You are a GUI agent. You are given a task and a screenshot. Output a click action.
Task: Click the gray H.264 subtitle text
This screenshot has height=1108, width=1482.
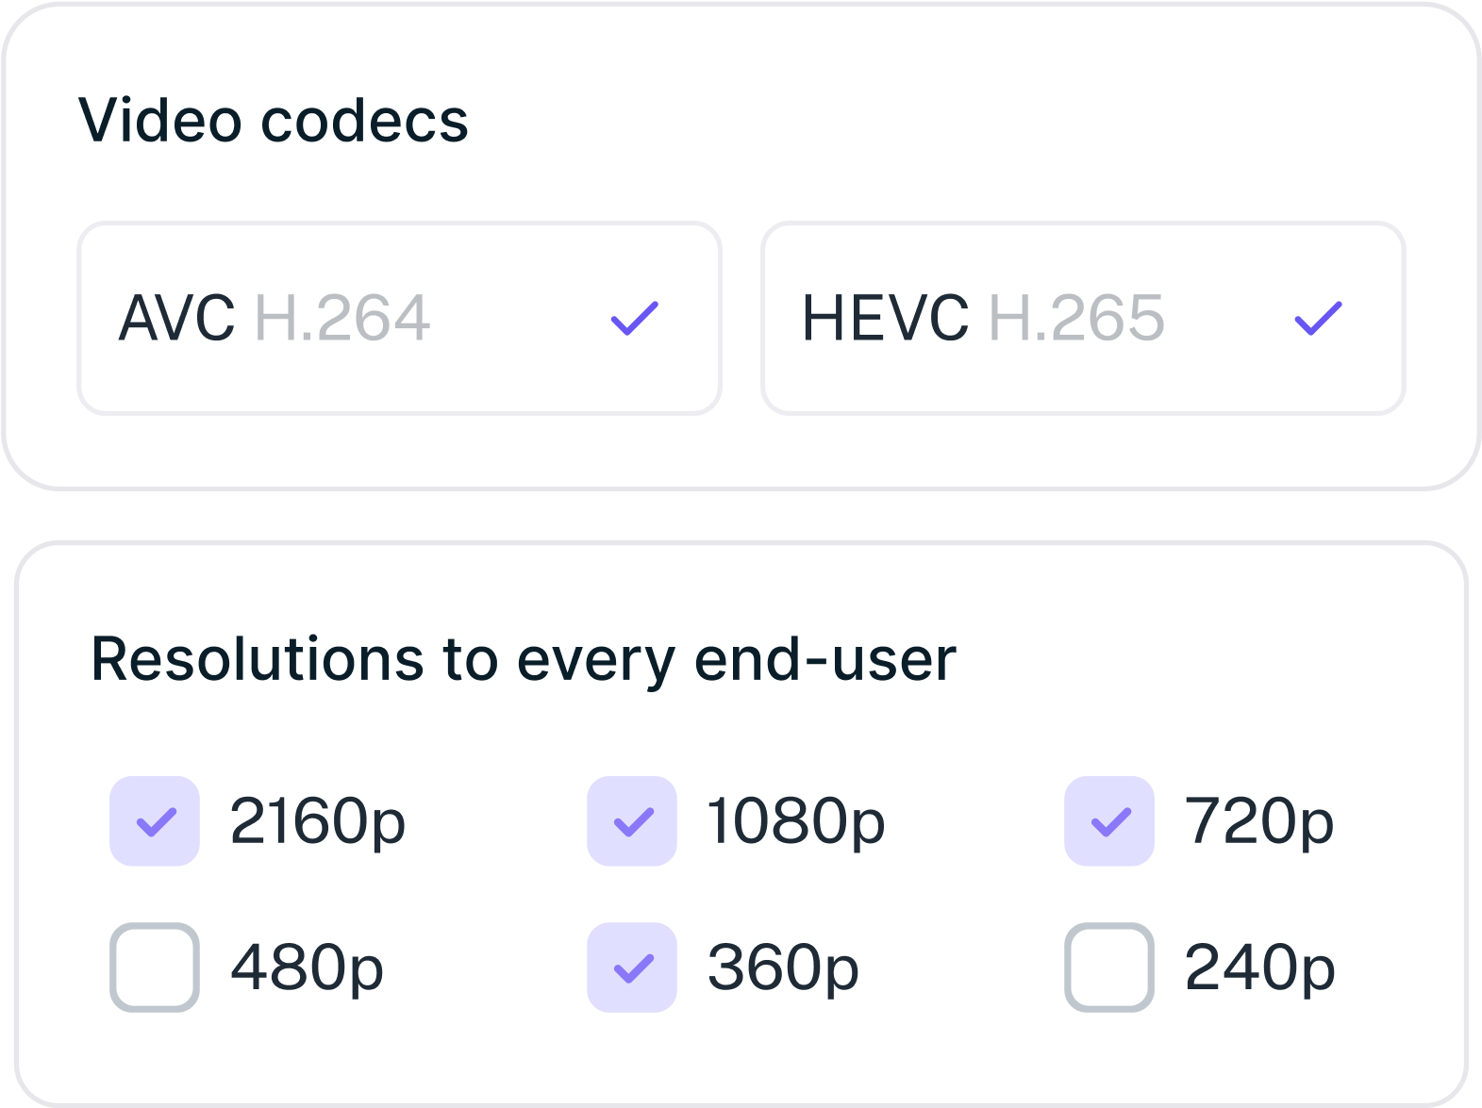pos(342,318)
